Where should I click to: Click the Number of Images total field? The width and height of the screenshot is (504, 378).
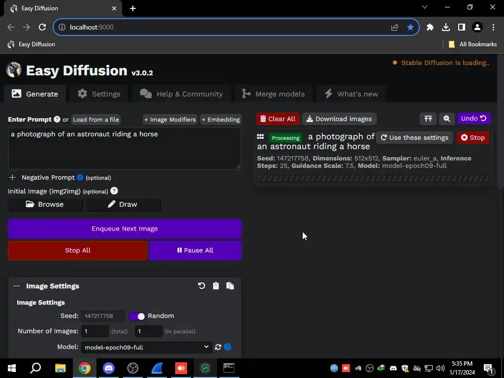point(95,331)
